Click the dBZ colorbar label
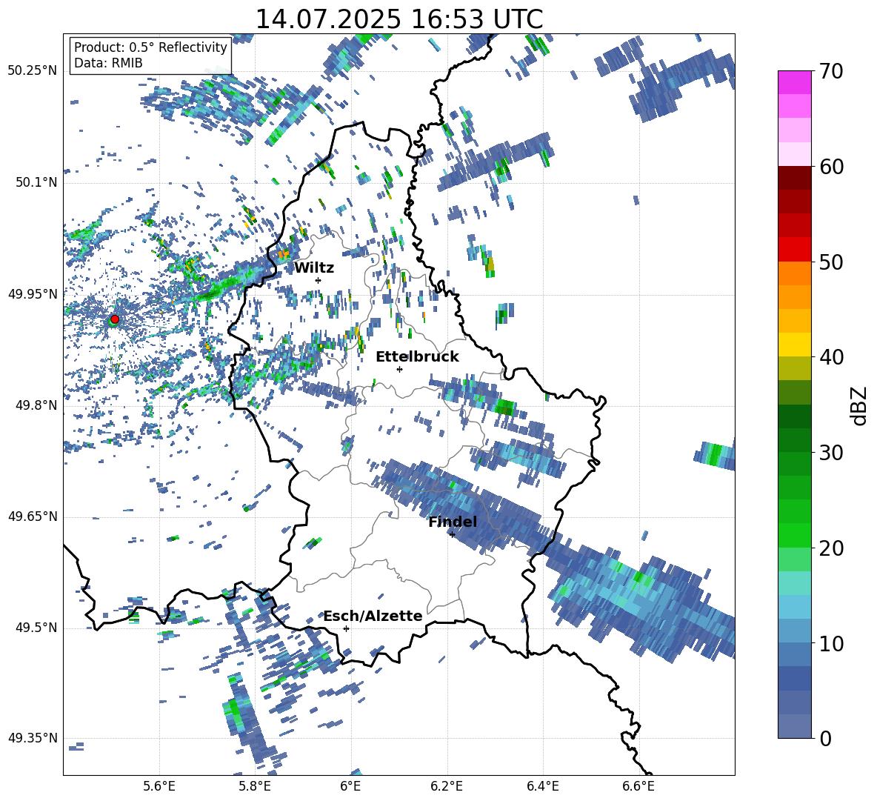 coord(860,405)
